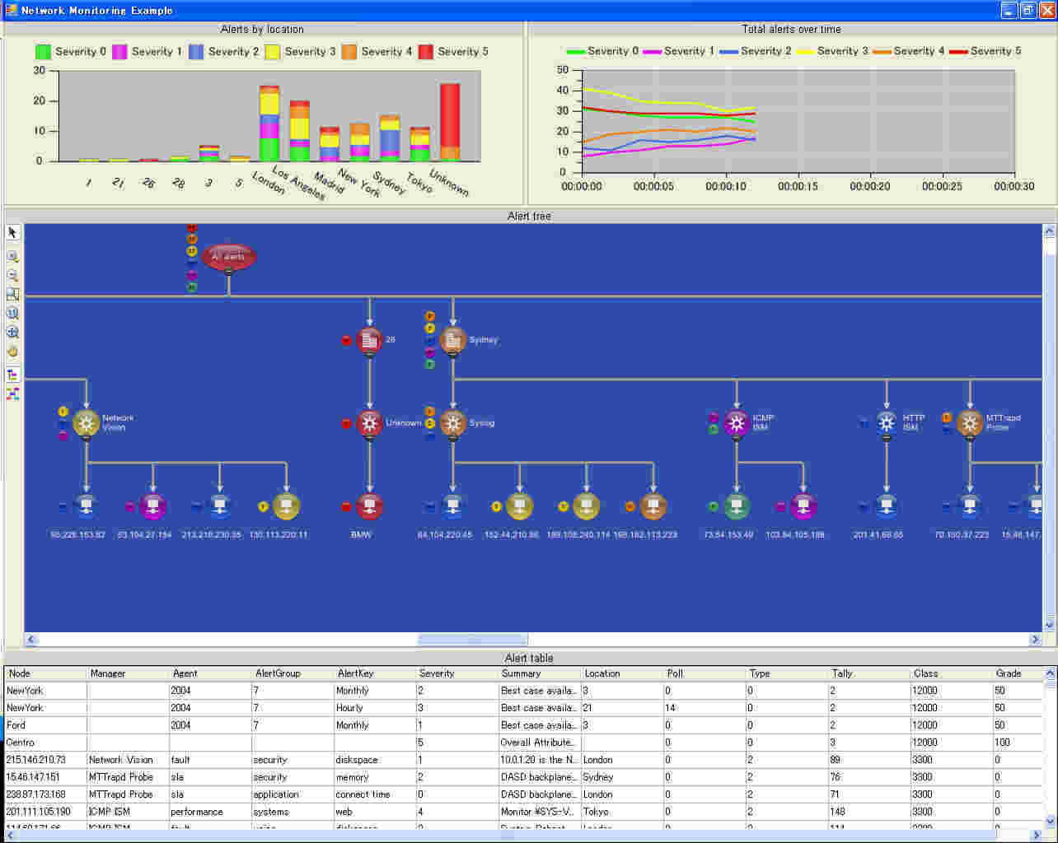Click Severity 1 in the line chart legend
Screen dimensions: 1058x843
click(679, 51)
